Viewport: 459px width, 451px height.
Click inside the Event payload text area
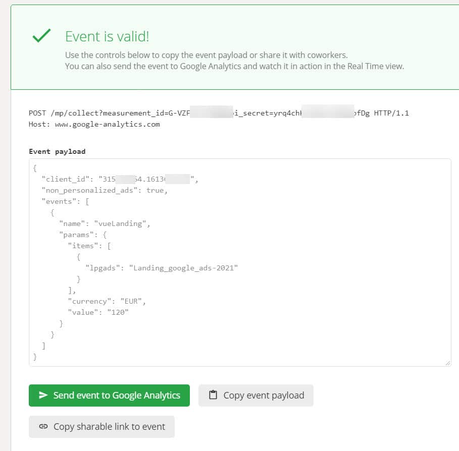coord(240,262)
